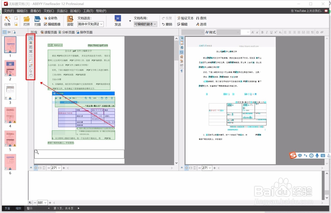The width and height of the screenshot is (331, 213).
Task: Open the 区域(E) menu
Action: coord(75,11)
